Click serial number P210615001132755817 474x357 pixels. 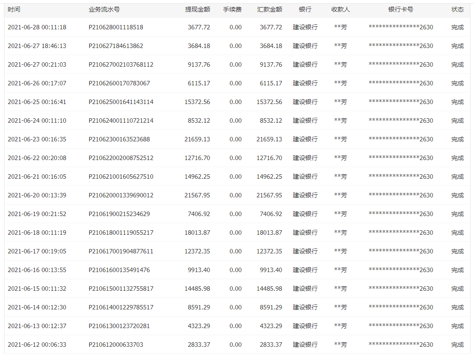click(121, 289)
